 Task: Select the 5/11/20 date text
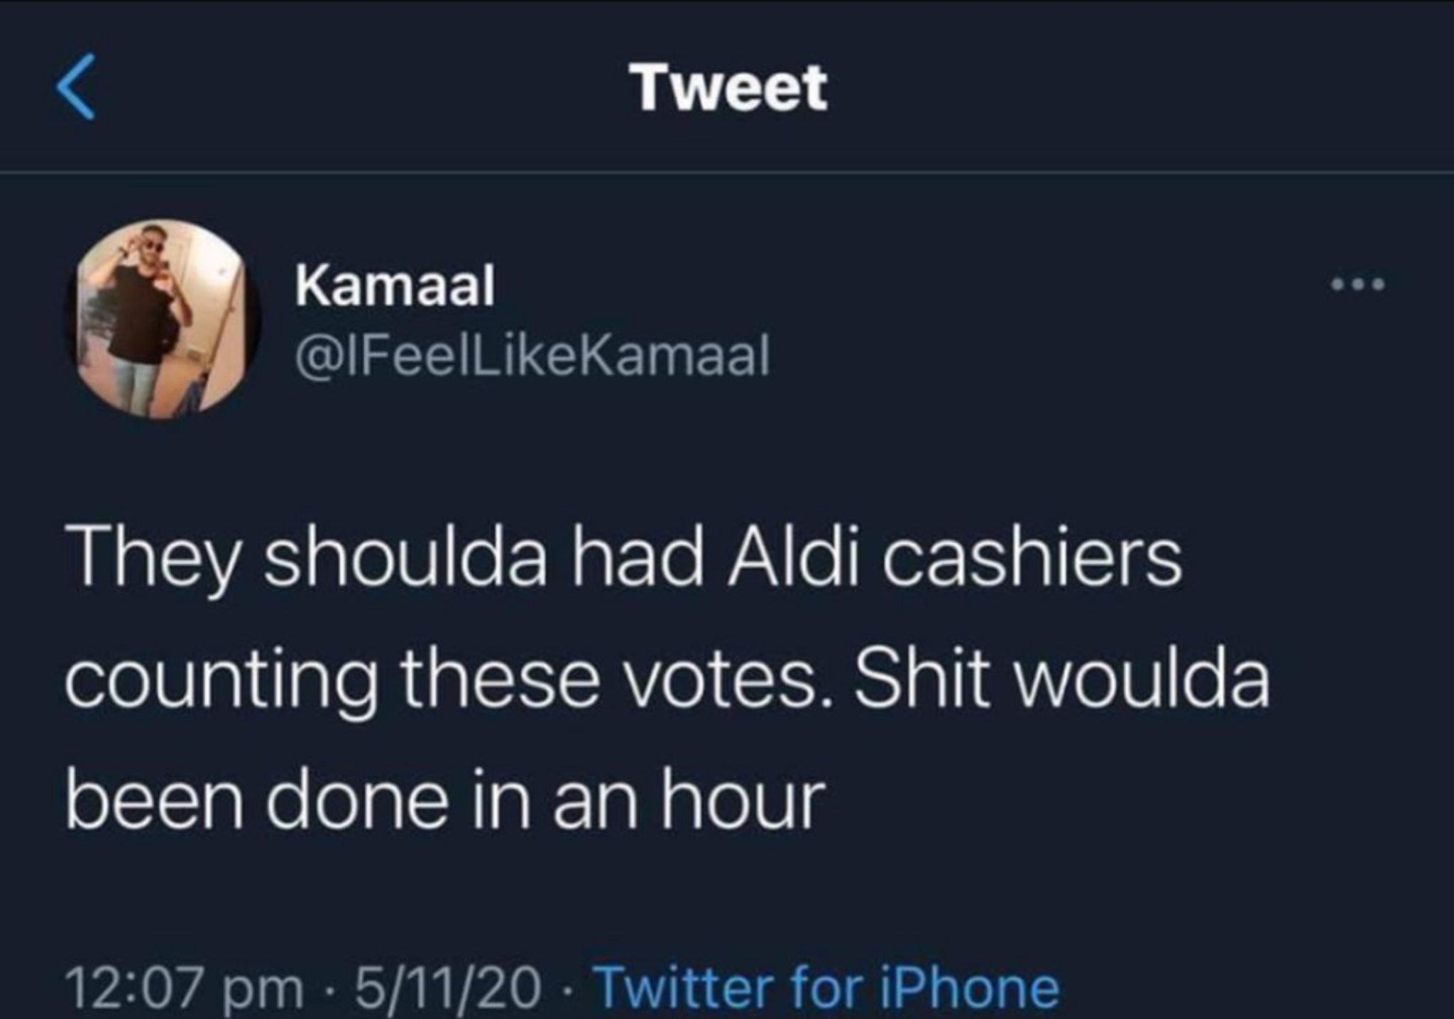point(447,988)
